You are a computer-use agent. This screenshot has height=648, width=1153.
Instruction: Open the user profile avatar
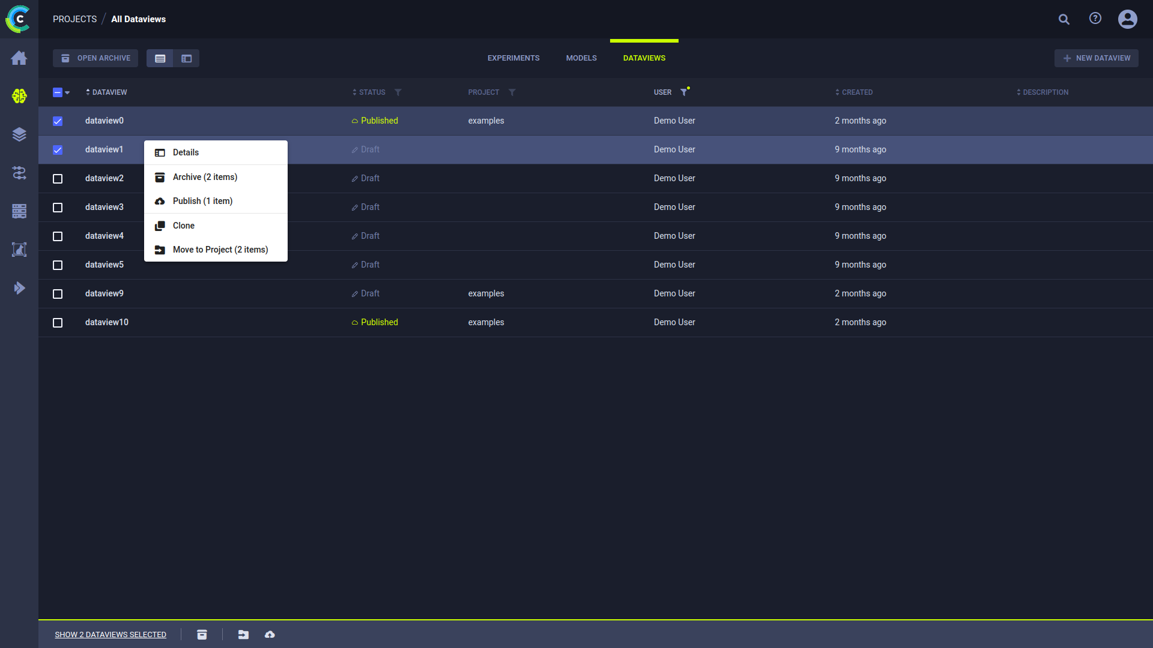coord(1127,19)
